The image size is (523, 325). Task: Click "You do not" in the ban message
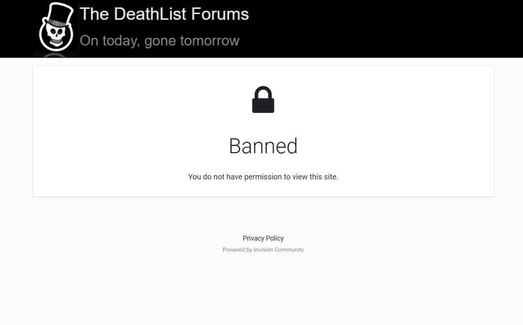(x=206, y=177)
